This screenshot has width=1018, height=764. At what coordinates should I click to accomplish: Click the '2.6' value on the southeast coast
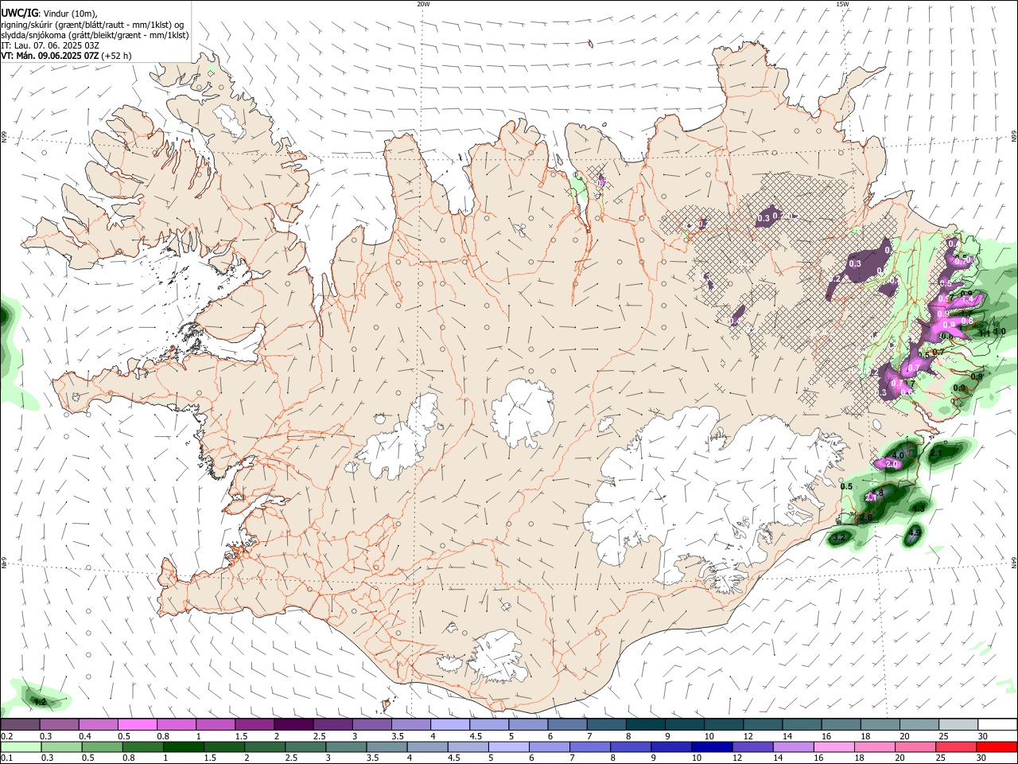click(865, 517)
